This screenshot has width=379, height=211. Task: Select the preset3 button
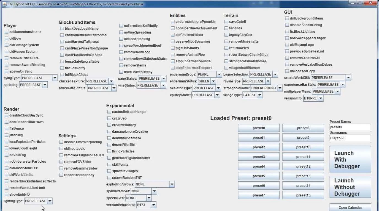point(259,157)
